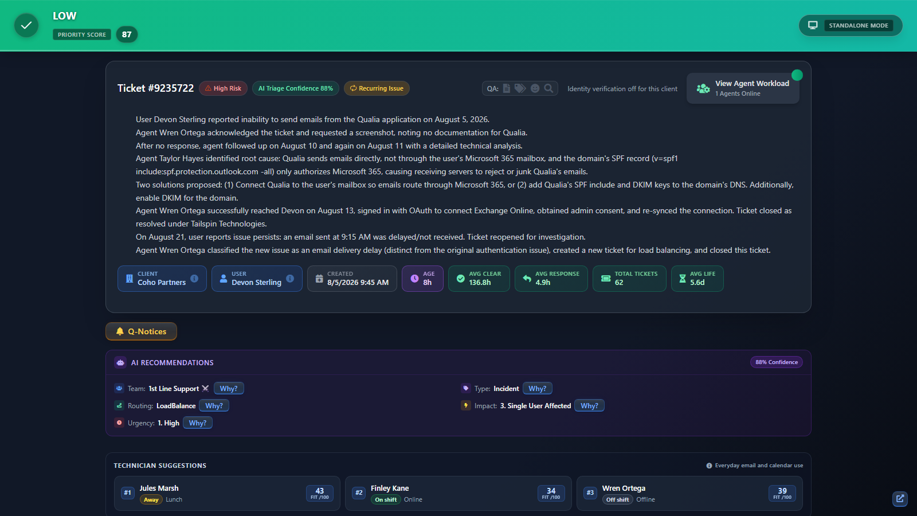The height and width of the screenshot is (516, 917).
Task: Click the QA magnifier search icon
Action: (548, 88)
